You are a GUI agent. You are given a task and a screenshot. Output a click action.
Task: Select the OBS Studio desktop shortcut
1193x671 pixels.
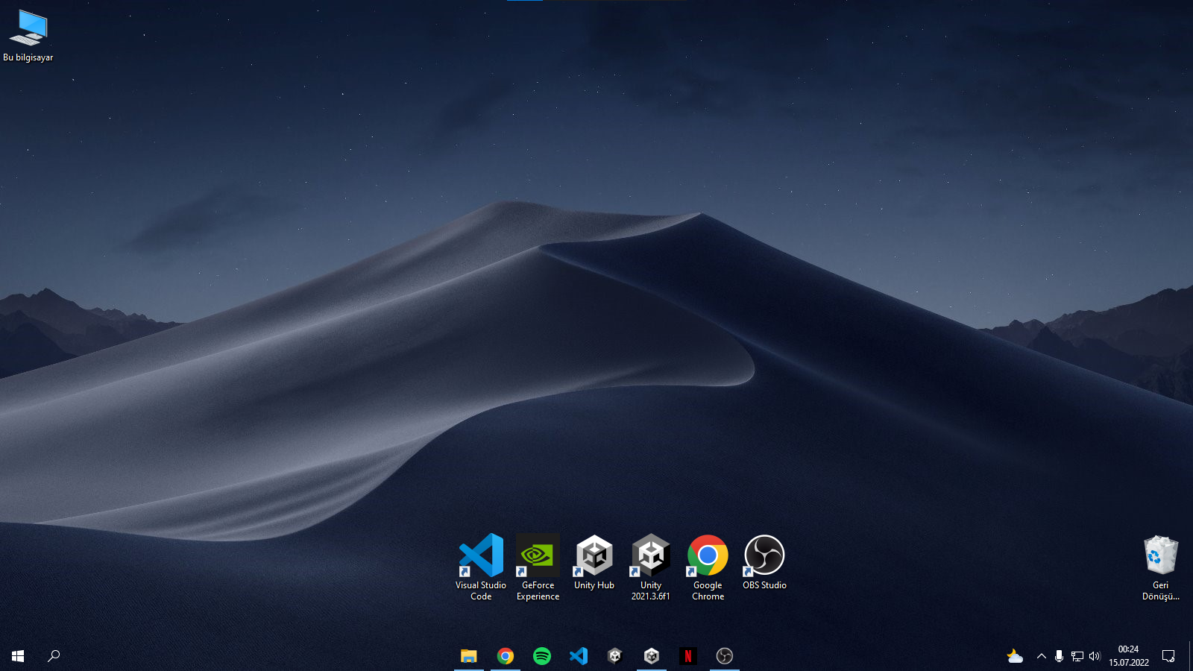[764, 562]
